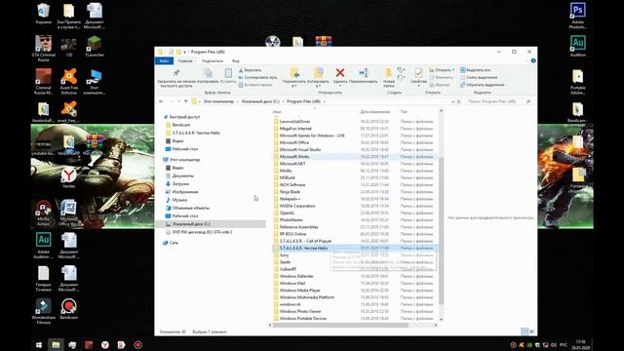Sort by the Дата изменения column header
Viewport: 624px width, 351px height.
pyautogui.click(x=374, y=112)
